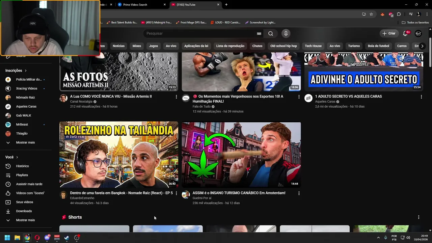432x243 pixels.
Task: Open Turismo filter chip
Action: (354, 46)
